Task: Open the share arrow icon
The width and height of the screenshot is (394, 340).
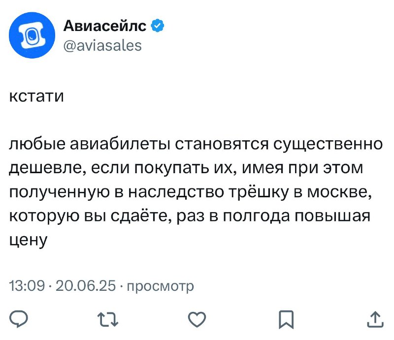Action: coord(375,319)
